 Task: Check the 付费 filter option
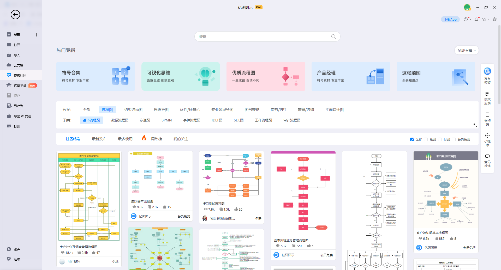point(440,139)
